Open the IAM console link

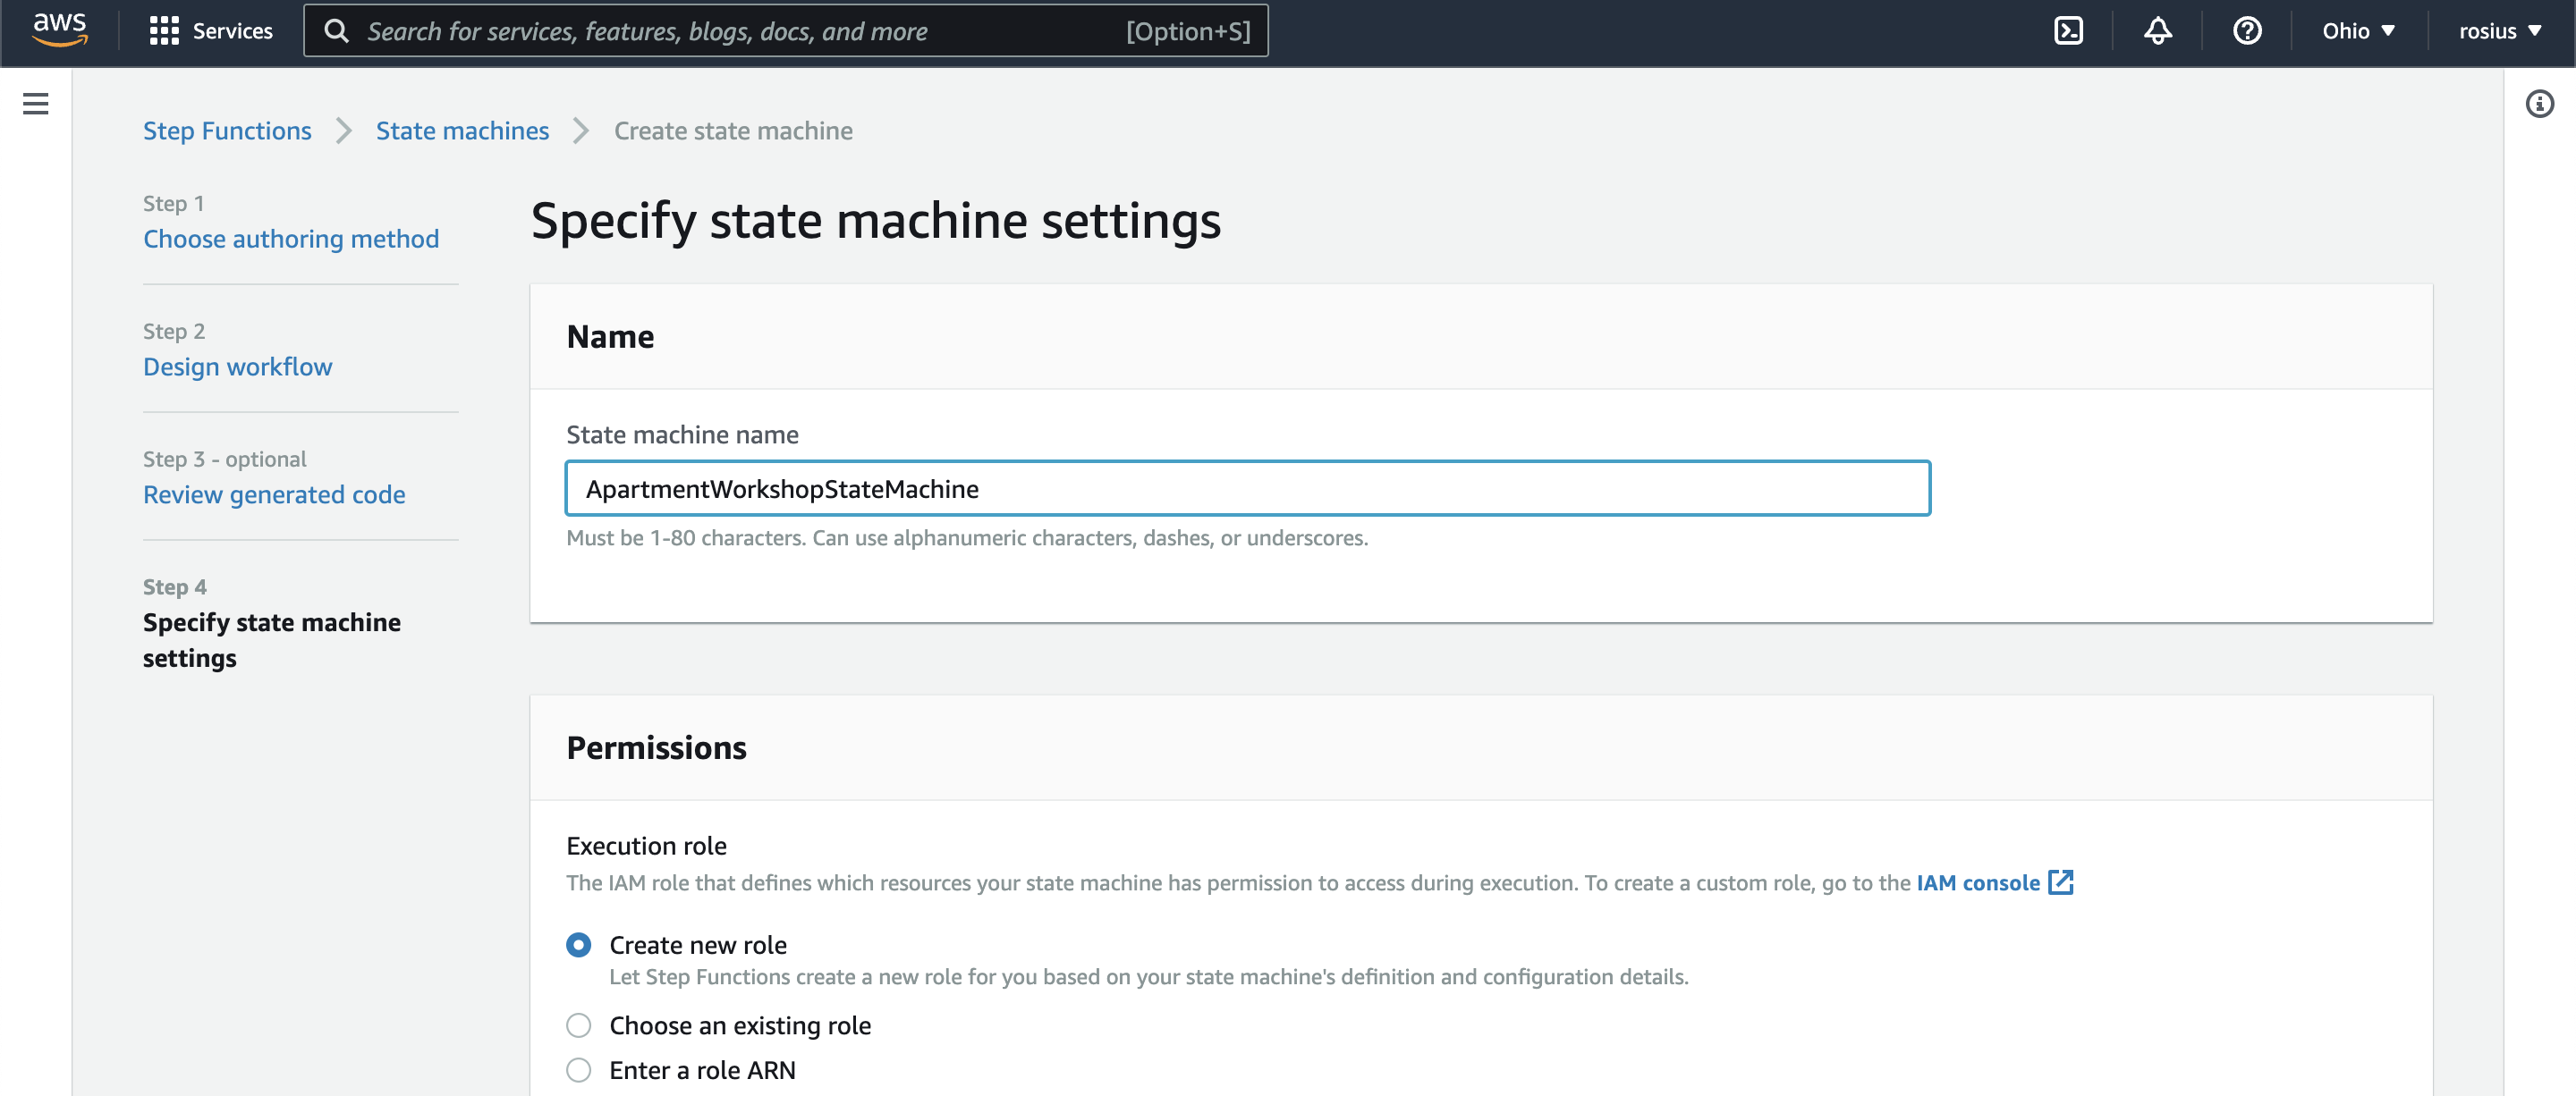(x=1977, y=882)
